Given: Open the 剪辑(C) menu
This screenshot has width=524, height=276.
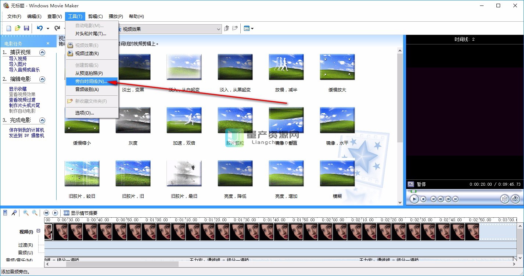Looking at the screenshot, I should tap(96, 17).
